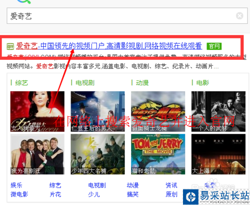Click the green 官网 badge

(214, 46)
